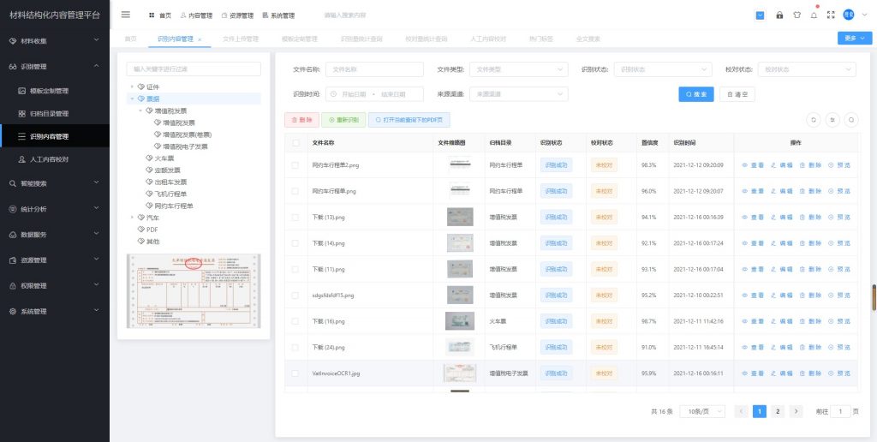This screenshot has height=442, width=877.
Task: Delete the 下载 (13).png row
Action: [x=810, y=217]
